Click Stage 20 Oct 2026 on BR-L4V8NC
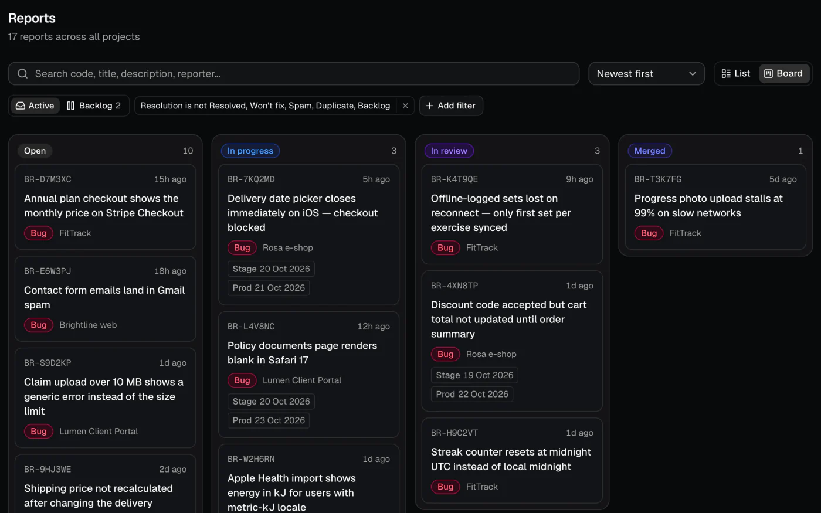The width and height of the screenshot is (821, 513). coord(271,402)
